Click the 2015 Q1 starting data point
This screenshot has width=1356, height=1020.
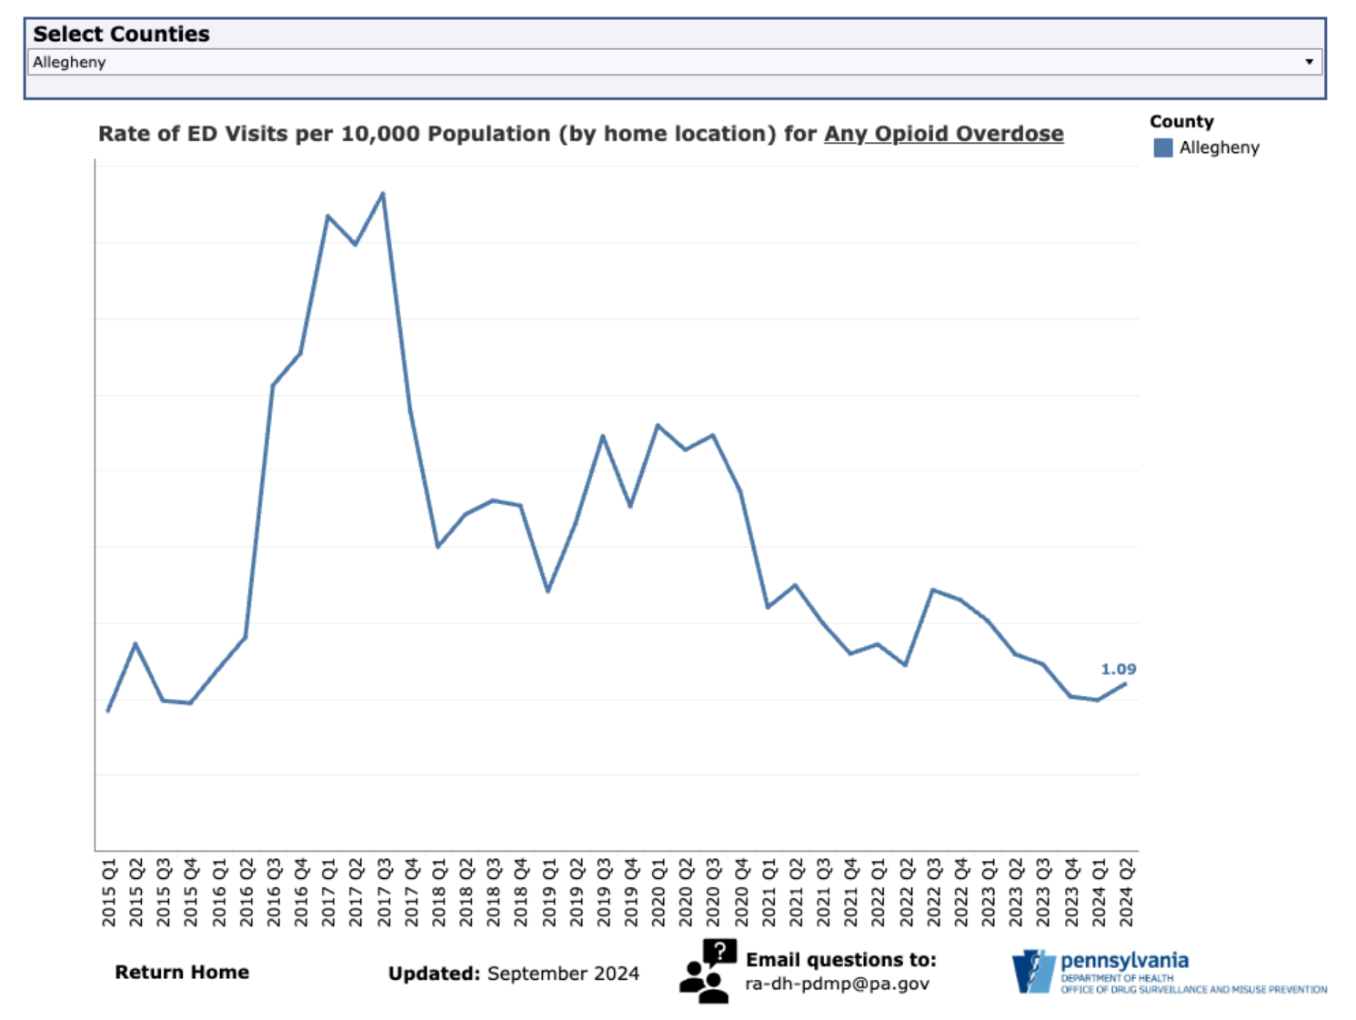108,711
